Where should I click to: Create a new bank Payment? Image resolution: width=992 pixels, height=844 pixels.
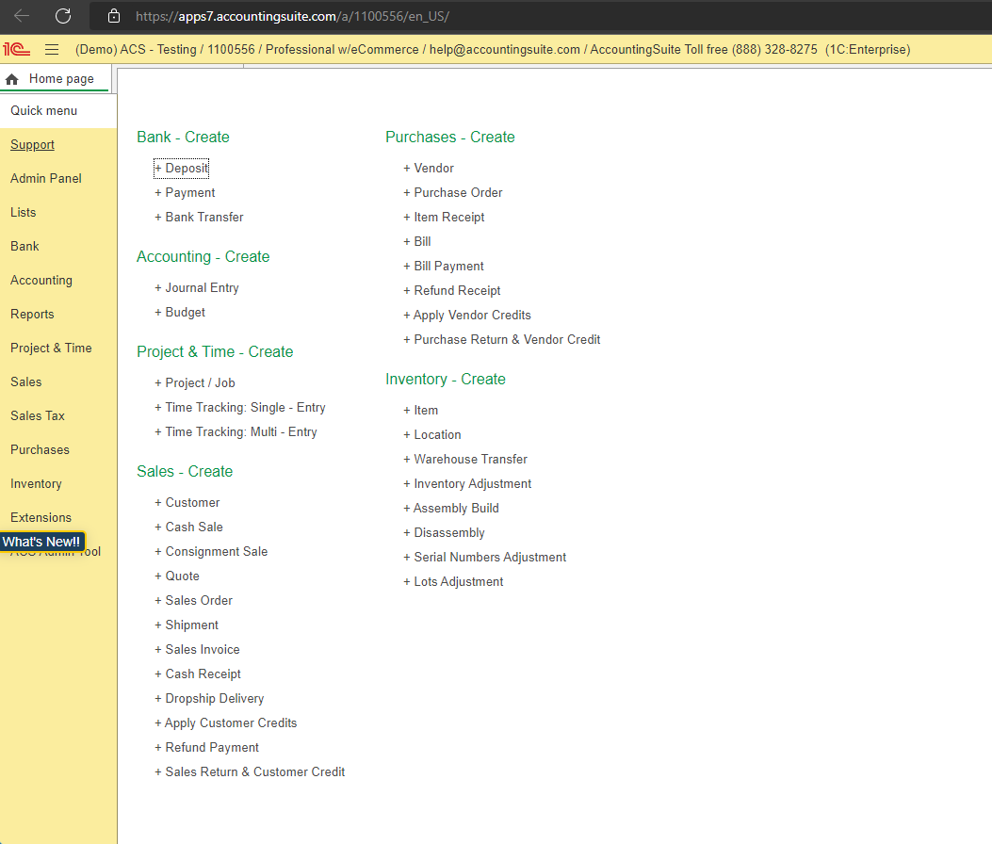(185, 193)
